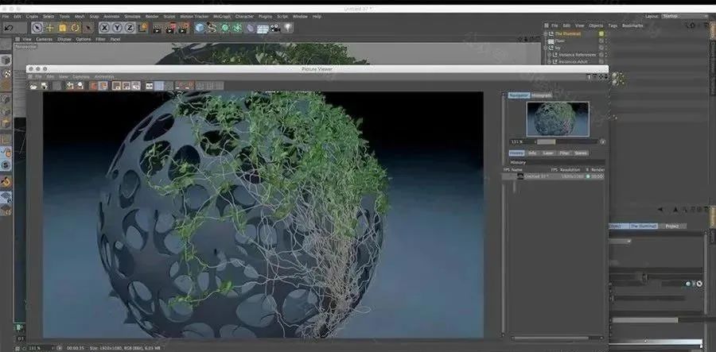
Task: Open Edit Render Settings icon
Action: [x=183, y=29]
